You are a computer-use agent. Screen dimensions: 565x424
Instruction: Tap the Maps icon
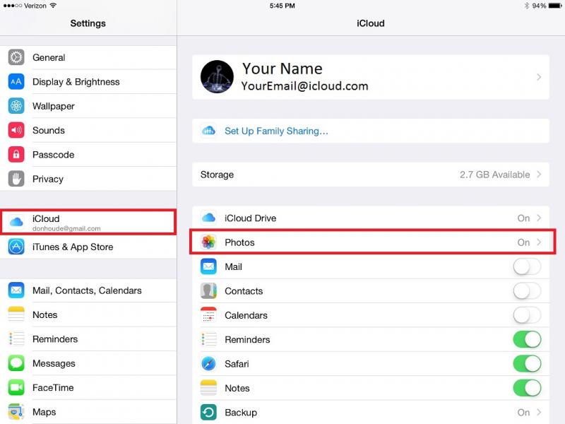click(x=16, y=412)
